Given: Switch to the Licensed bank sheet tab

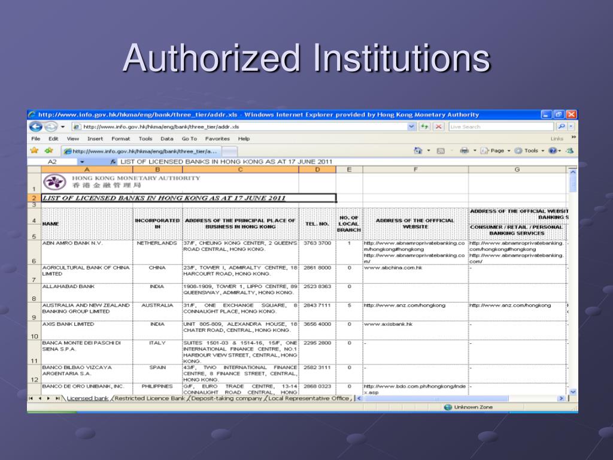Looking at the screenshot, I should tap(87, 398).
